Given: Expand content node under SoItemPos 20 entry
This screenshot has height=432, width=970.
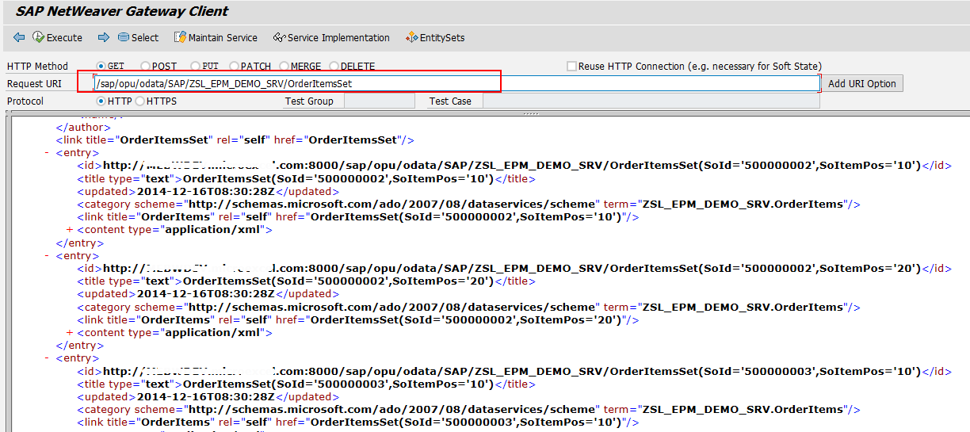Looking at the screenshot, I should [70, 333].
